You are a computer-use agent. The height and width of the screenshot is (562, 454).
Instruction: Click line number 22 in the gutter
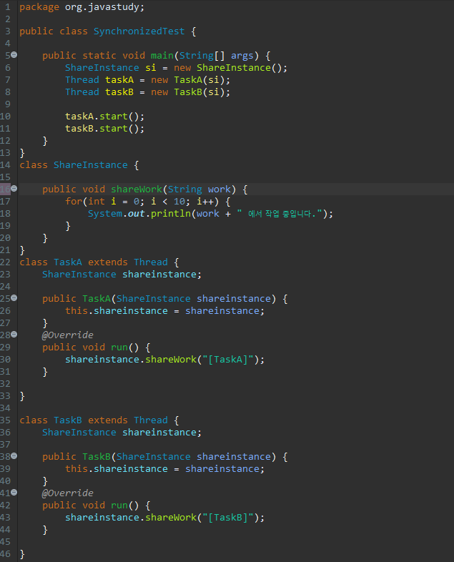coord(6,262)
